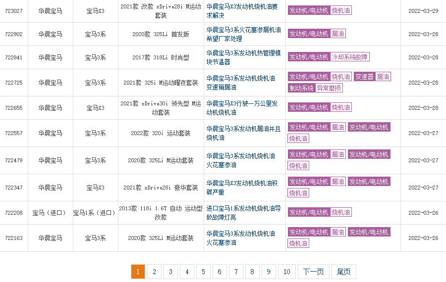
Task: Click 冷却系统故障 tag in row 722841
Action: [349, 57]
